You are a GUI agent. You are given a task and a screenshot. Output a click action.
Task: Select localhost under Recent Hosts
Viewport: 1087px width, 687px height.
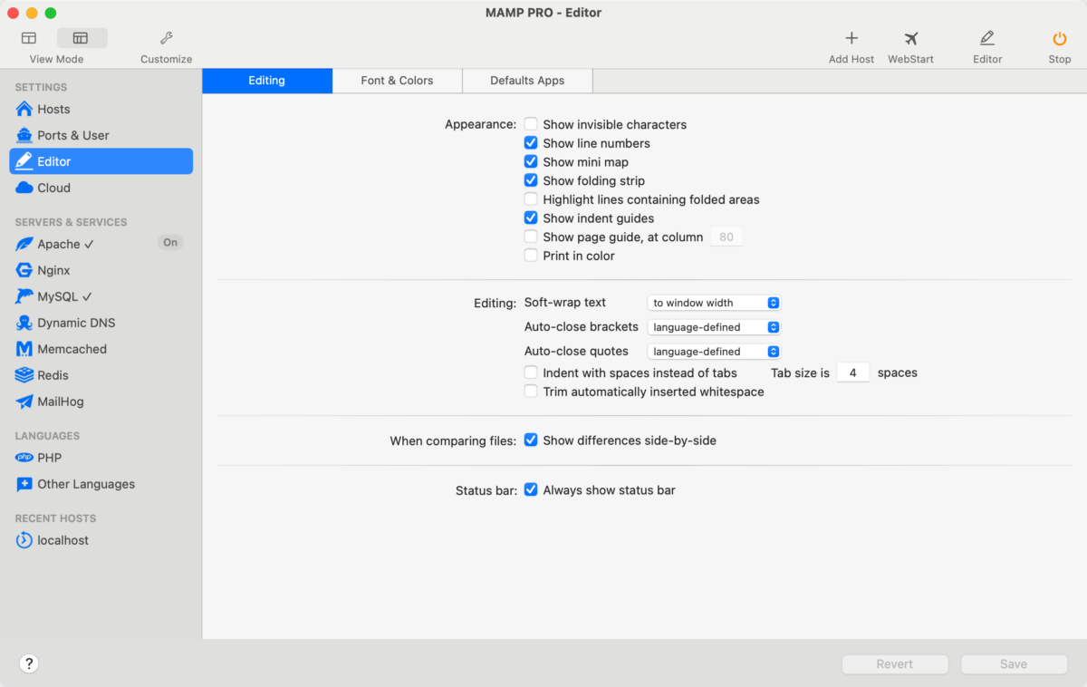tap(101, 540)
